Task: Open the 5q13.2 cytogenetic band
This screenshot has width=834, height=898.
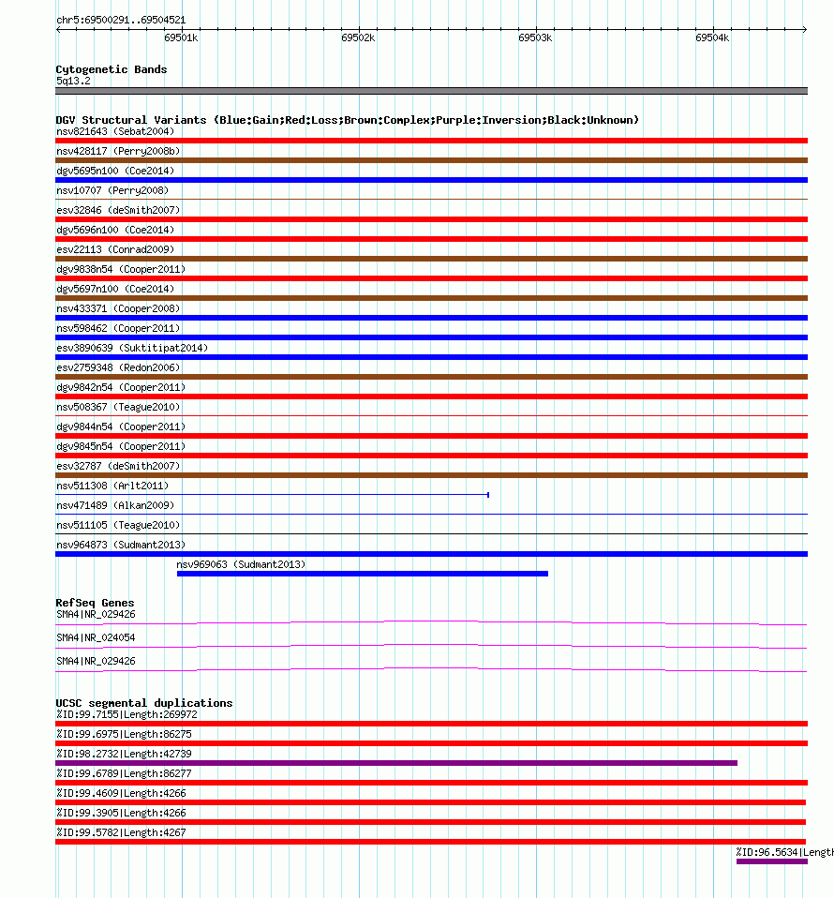Action: pos(432,91)
